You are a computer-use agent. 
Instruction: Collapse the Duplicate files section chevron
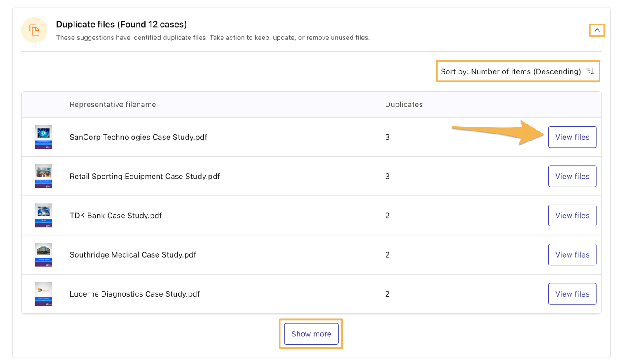tap(597, 30)
